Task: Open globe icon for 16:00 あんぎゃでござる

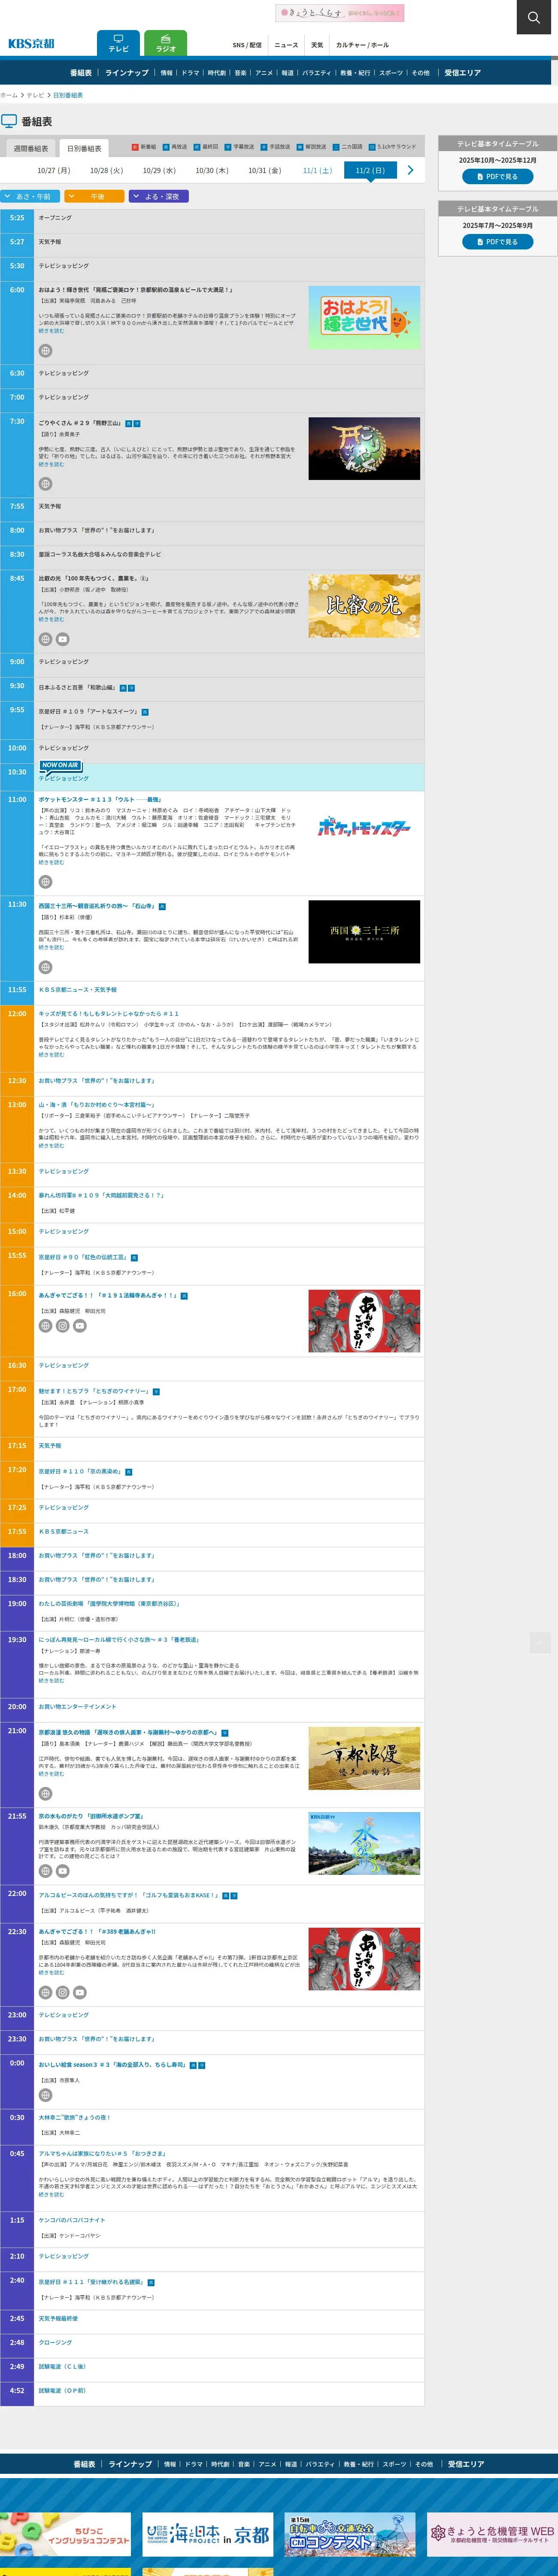Action: pyautogui.click(x=45, y=1326)
